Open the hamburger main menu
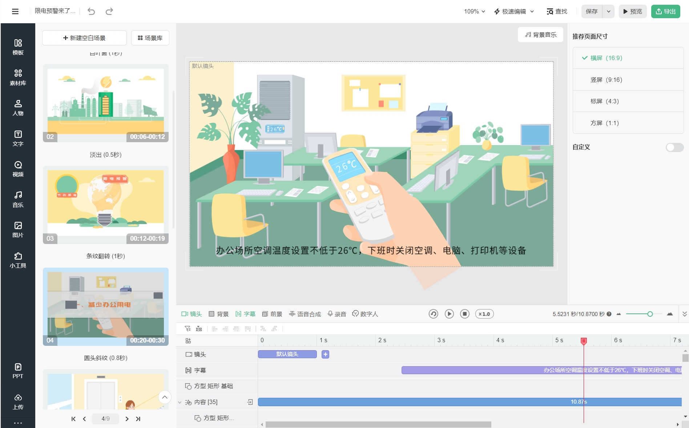This screenshot has width=689, height=428. click(15, 11)
